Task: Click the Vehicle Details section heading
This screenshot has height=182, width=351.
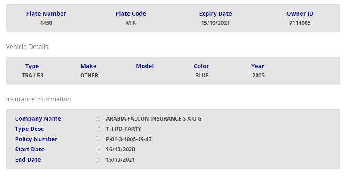Action: (x=27, y=47)
